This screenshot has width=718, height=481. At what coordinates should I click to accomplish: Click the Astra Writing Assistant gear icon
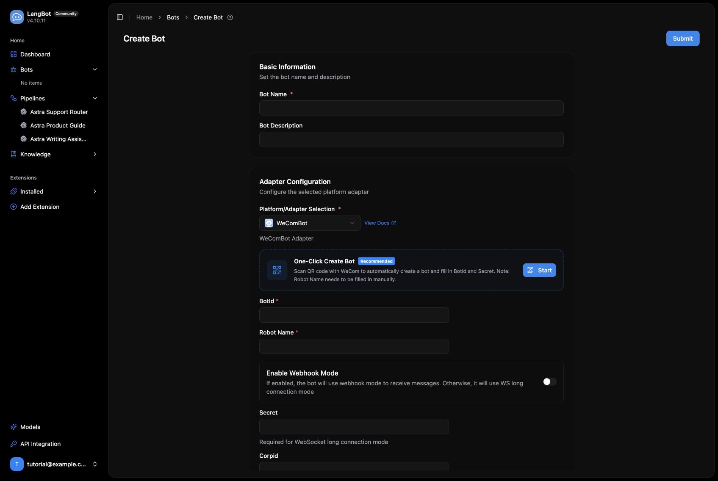coord(24,139)
